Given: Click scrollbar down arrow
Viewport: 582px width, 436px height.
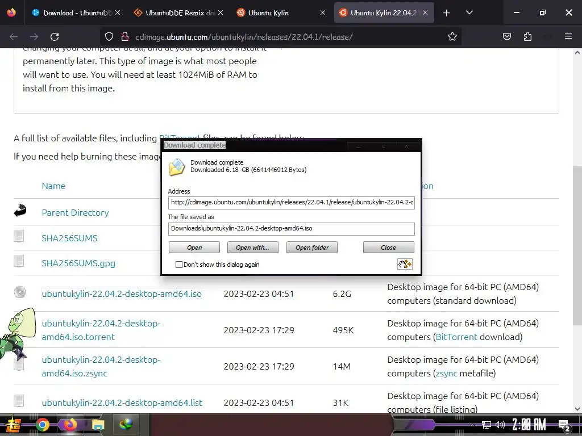Looking at the screenshot, I should (577, 409).
